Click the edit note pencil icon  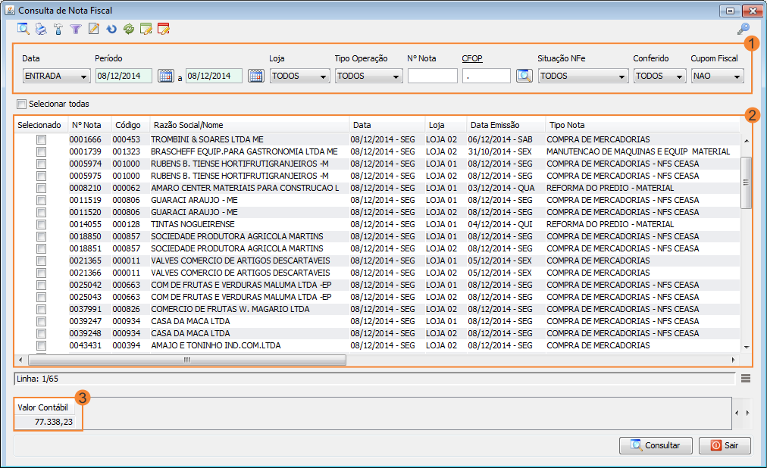coord(93,29)
